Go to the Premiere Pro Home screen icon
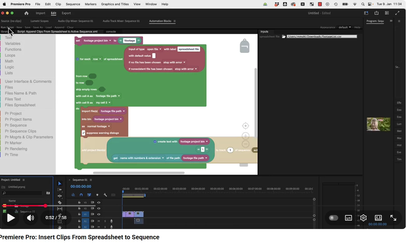Image resolution: width=407 pixels, height=243 pixels. tap(26, 13)
